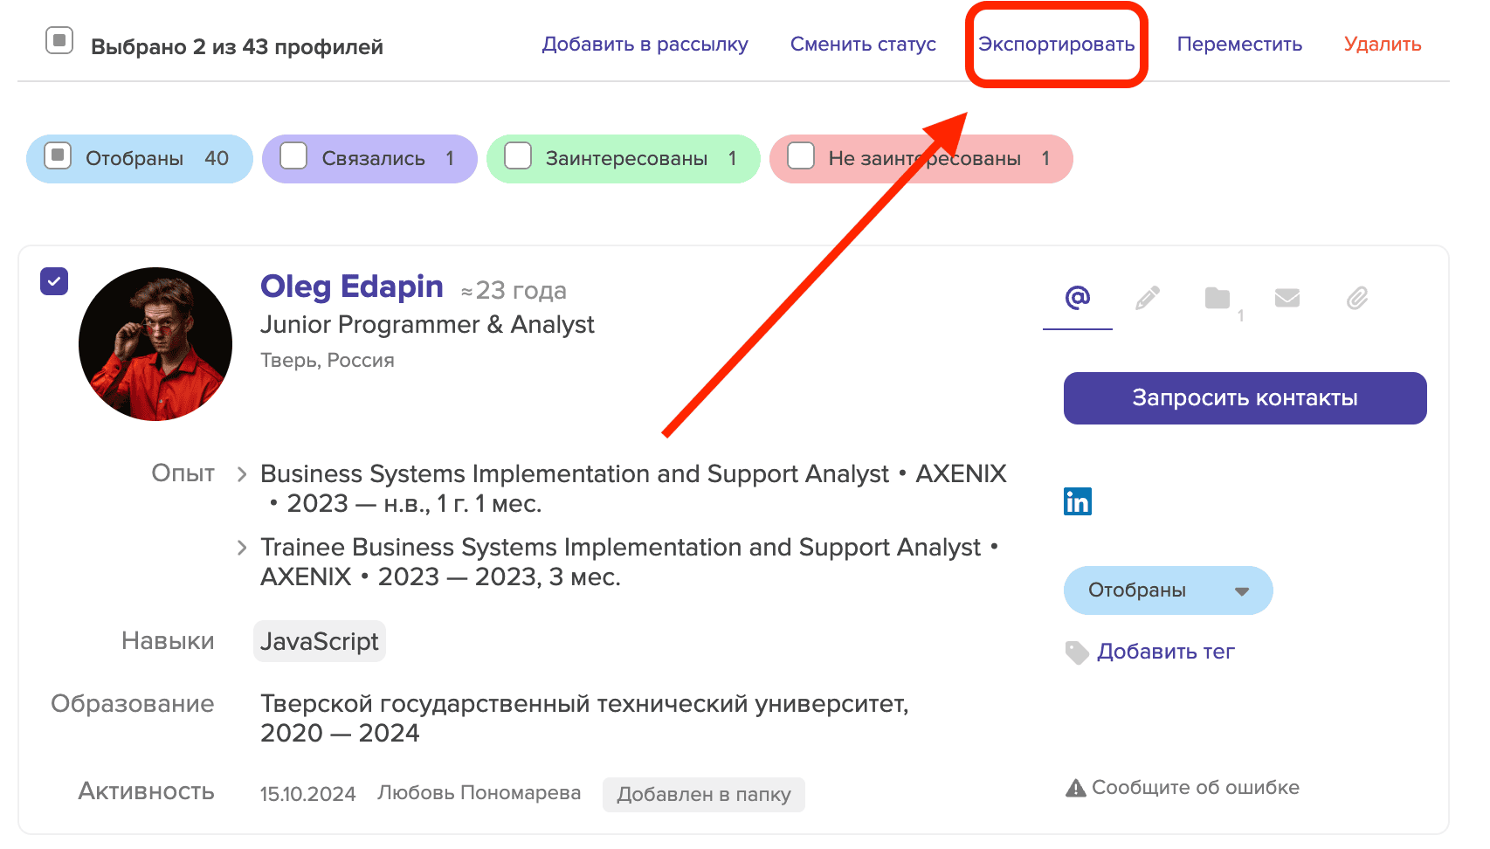Check the Заинтересованы status checkbox

[x=518, y=155]
